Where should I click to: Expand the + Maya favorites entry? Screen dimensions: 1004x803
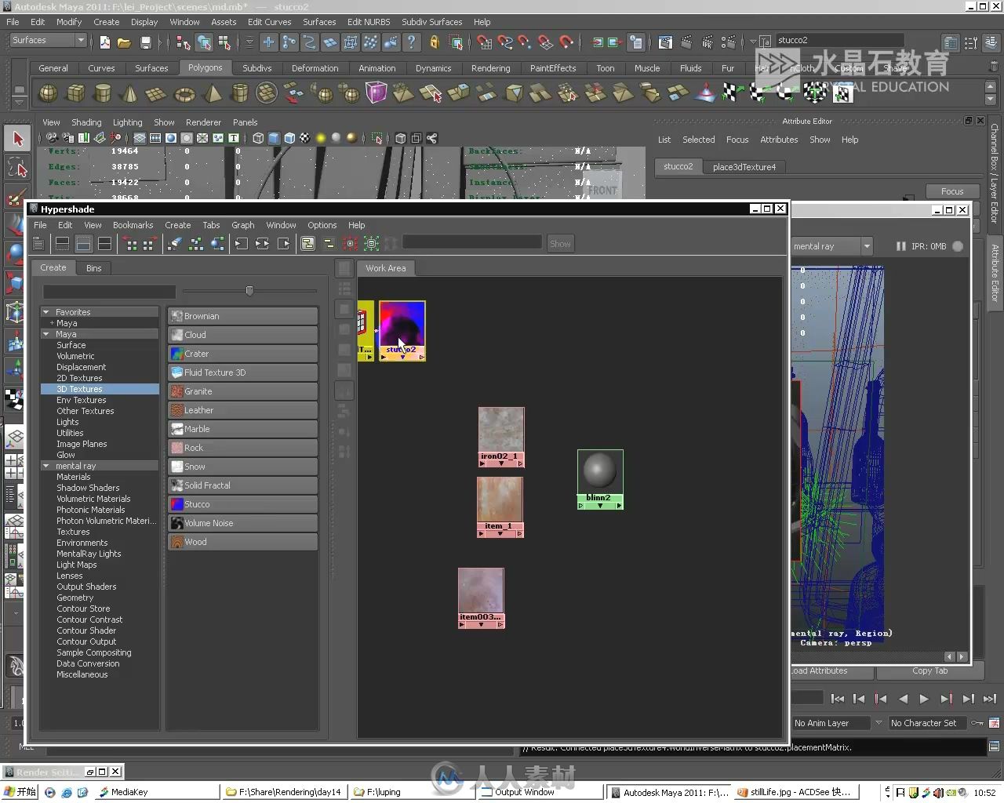[53, 323]
